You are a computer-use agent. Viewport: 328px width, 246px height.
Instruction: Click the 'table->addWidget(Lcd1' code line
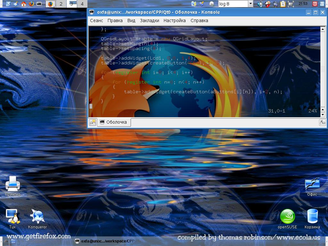(x=148, y=58)
